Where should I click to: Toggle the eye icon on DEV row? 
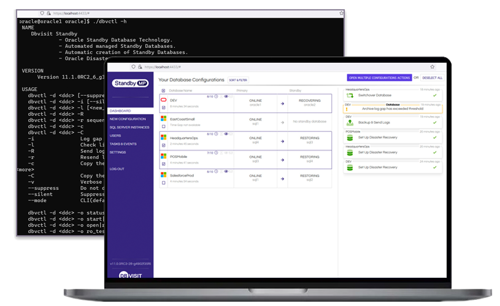point(226,96)
